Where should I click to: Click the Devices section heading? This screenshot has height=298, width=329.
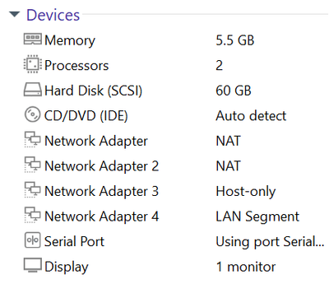click(53, 15)
